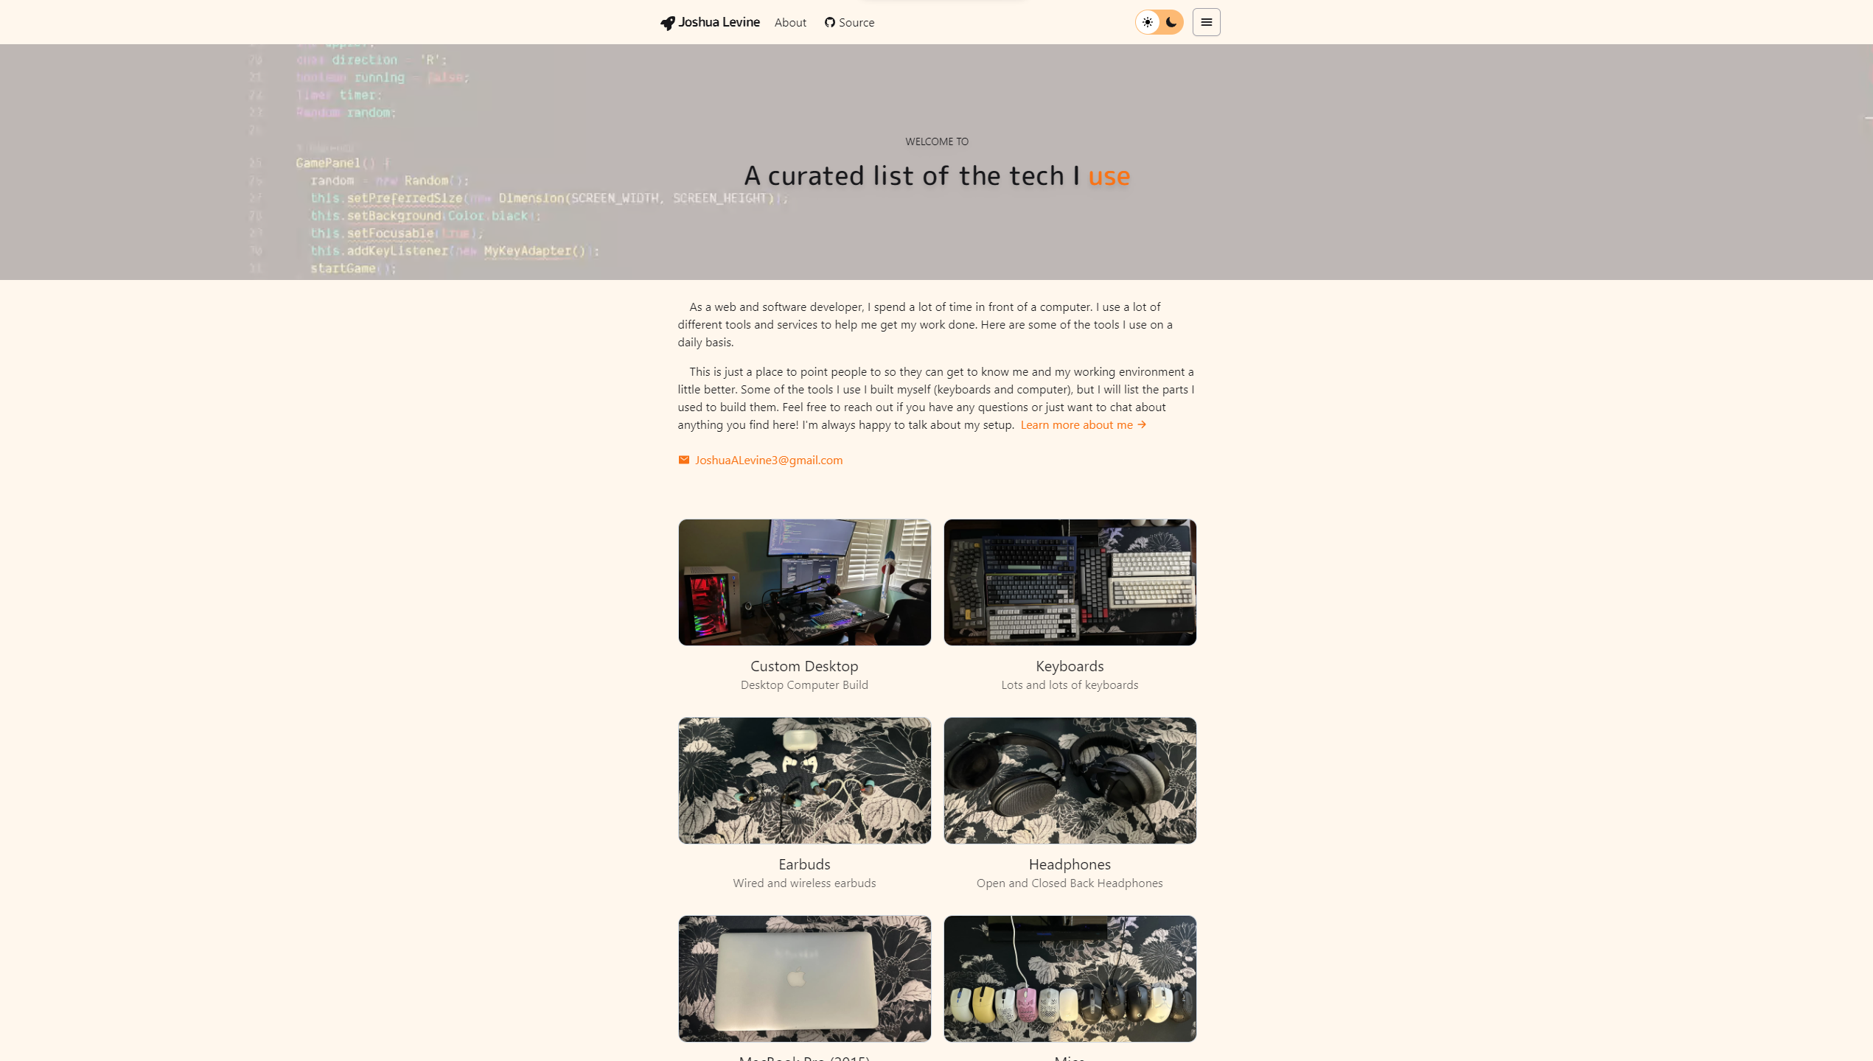
Task: Email JoshuaALevine3@gmail.com
Action: (760, 459)
